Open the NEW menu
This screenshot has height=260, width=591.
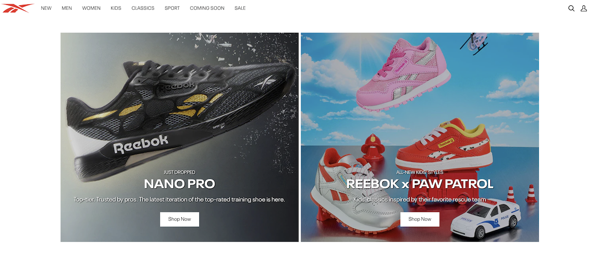click(x=46, y=8)
